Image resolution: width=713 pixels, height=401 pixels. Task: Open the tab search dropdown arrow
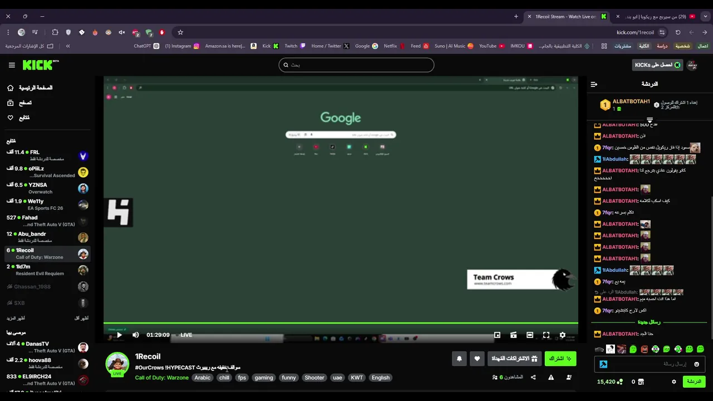click(x=705, y=17)
